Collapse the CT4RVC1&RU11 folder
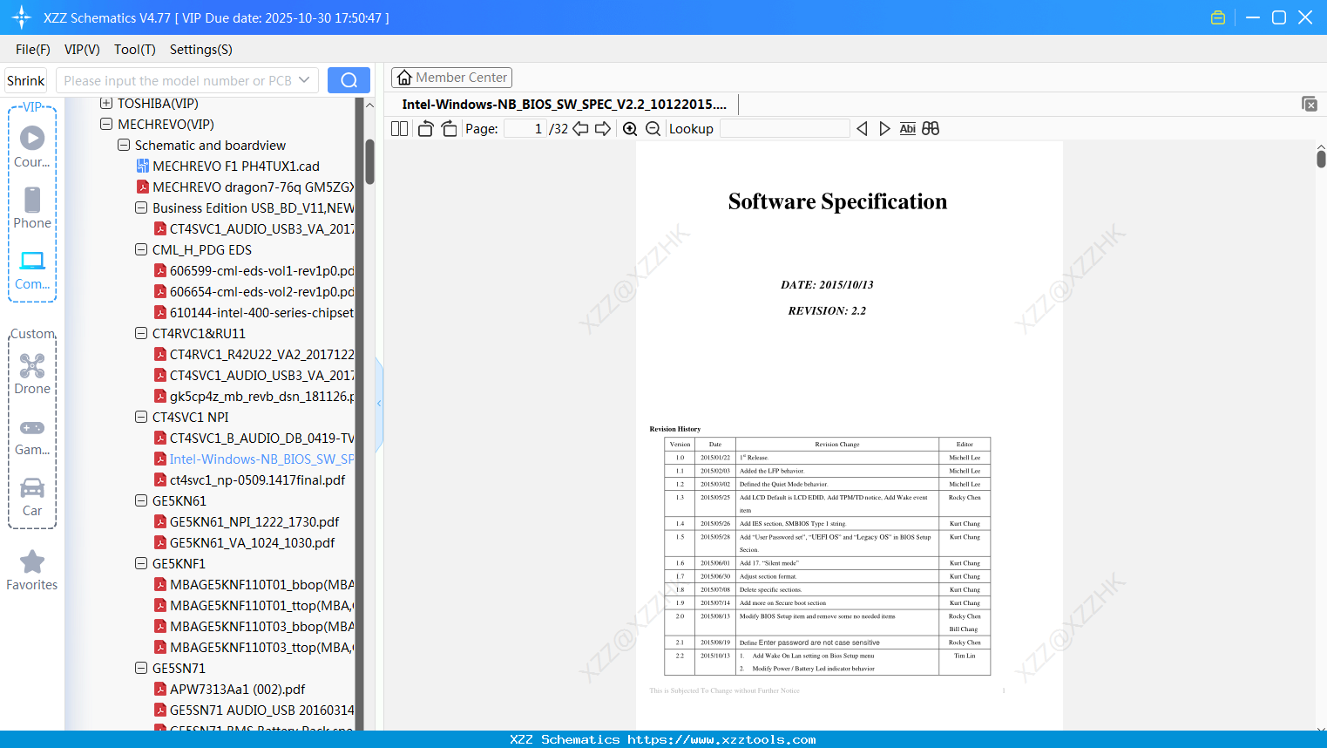This screenshot has width=1327, height=748. [x=141, y=334]
